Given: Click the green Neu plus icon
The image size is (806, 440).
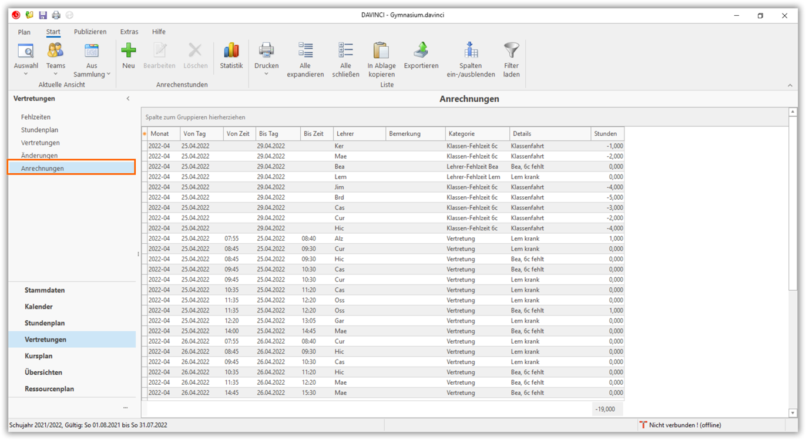Looking at the screenshot, I should (129, 52).
